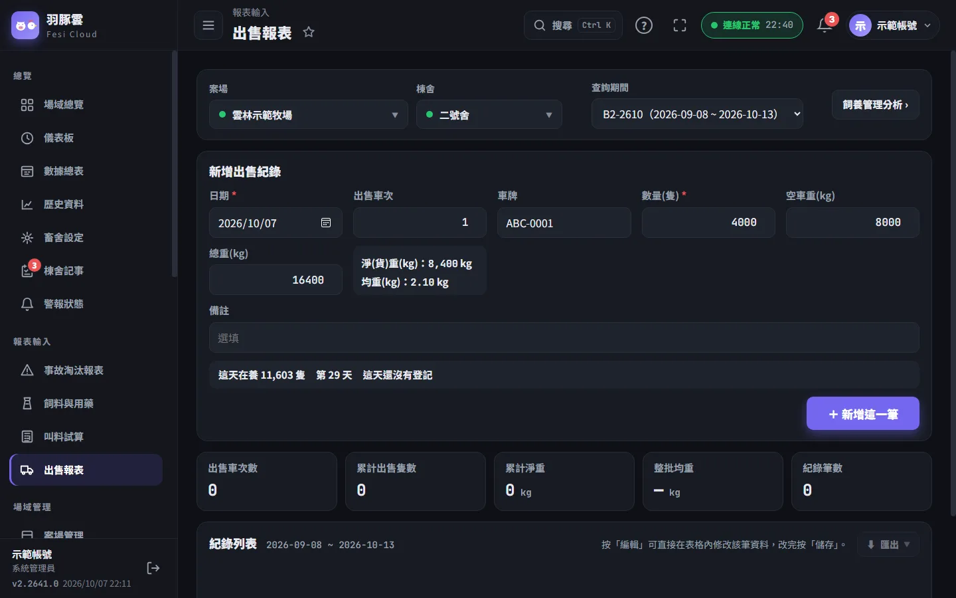
Task: Click the logout icon beside 示範帳號
Action: (153, 568)
